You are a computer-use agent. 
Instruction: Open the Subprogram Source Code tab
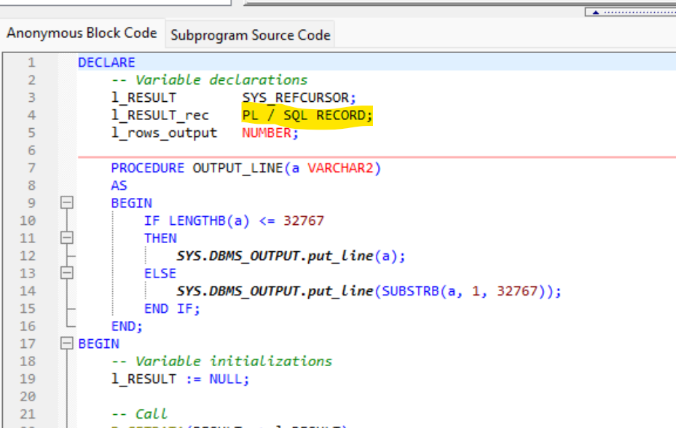click(250, 35)
